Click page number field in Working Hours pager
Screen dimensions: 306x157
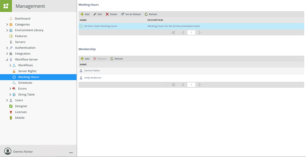tap(191, 32)
